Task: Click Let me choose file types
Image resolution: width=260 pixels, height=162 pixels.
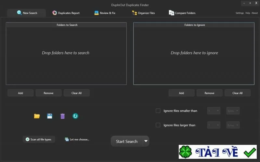Action: click(77, 139)
